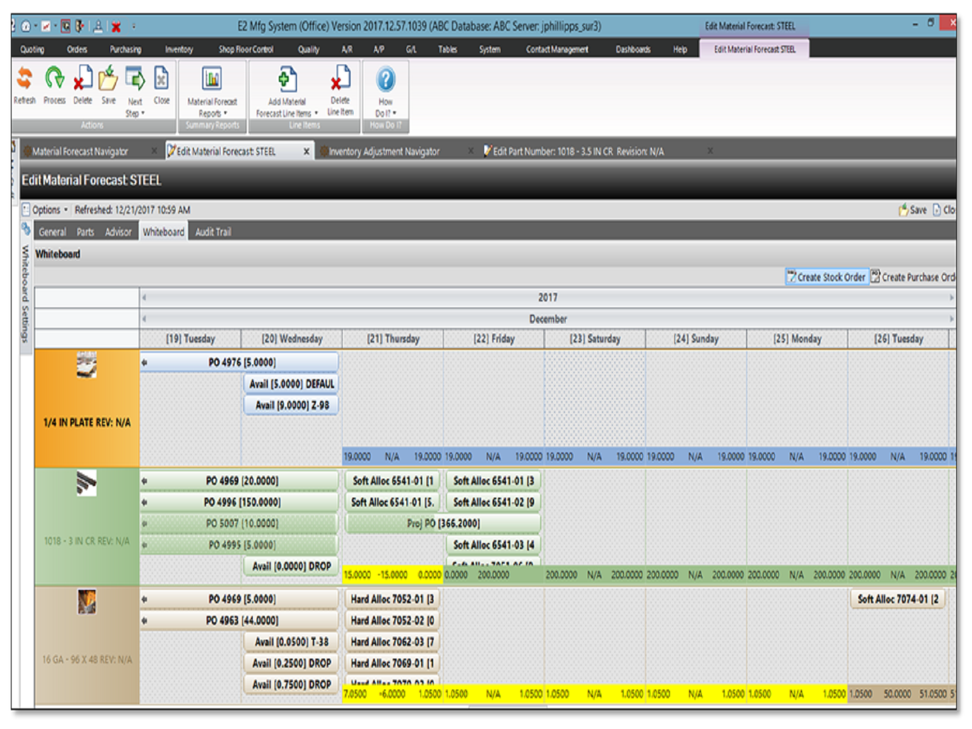Open the Quoting menu
Screen dimensions: 972x729
pyautogui.click(x=32, y=49)
